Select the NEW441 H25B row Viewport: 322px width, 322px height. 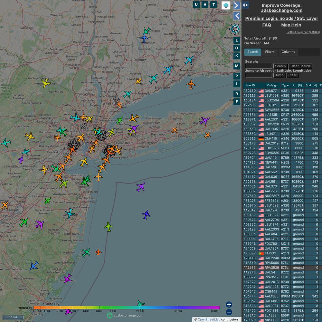[x=282, y=162]
